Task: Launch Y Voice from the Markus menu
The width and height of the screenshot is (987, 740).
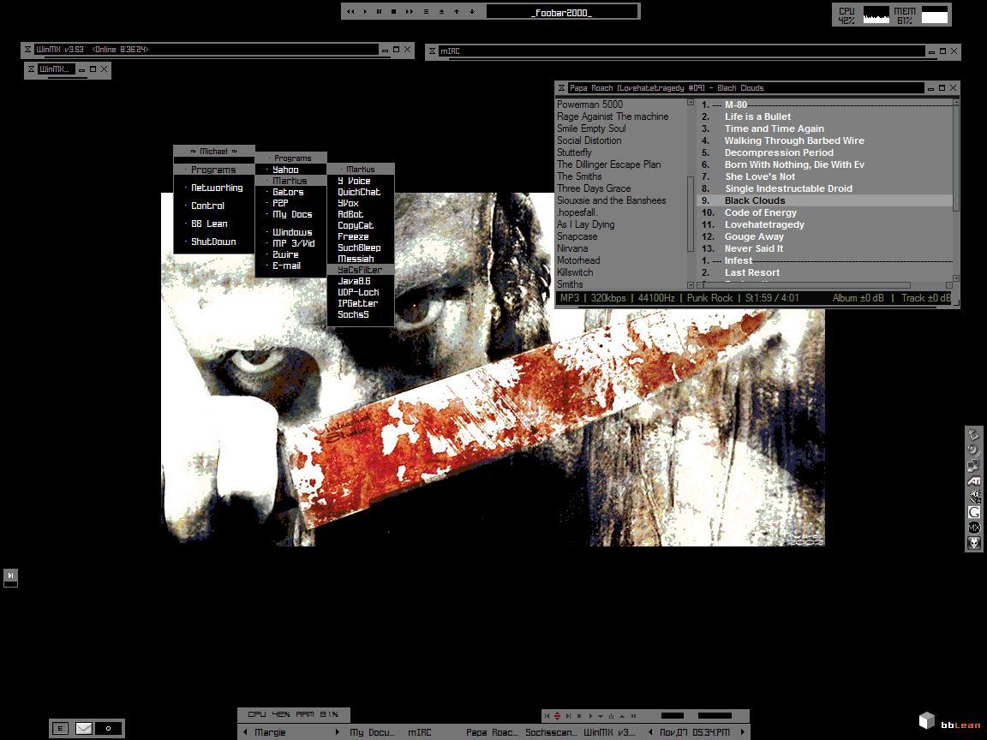Action: coord(361,182)
